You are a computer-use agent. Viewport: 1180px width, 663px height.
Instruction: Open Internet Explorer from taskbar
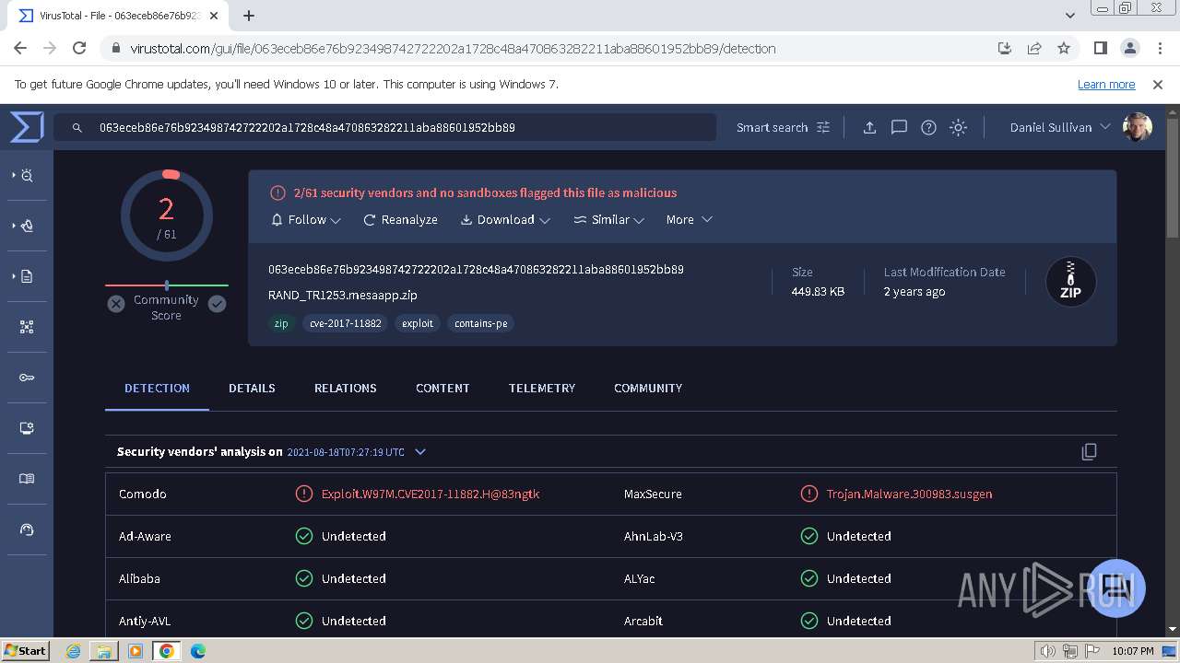pos(73,651)
